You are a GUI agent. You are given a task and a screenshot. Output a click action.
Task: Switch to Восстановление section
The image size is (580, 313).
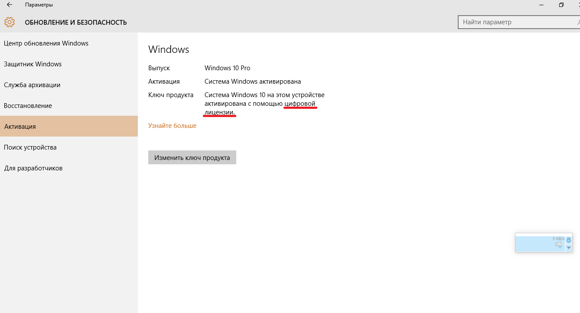pyautogui.click(x=28, y=106)
